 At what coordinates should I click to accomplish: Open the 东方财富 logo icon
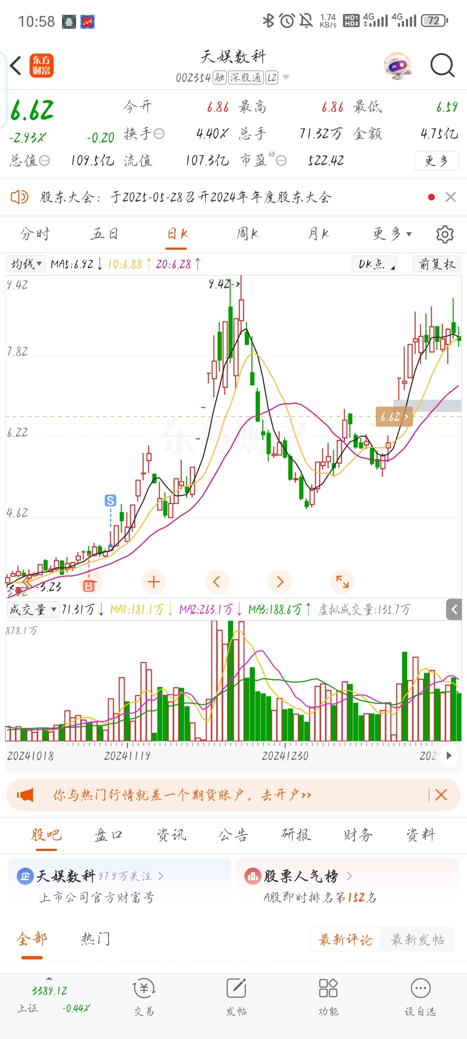(x=41, y=66)
